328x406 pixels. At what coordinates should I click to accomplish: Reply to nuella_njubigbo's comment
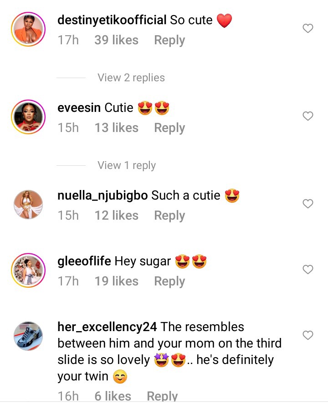click(169, 216)
